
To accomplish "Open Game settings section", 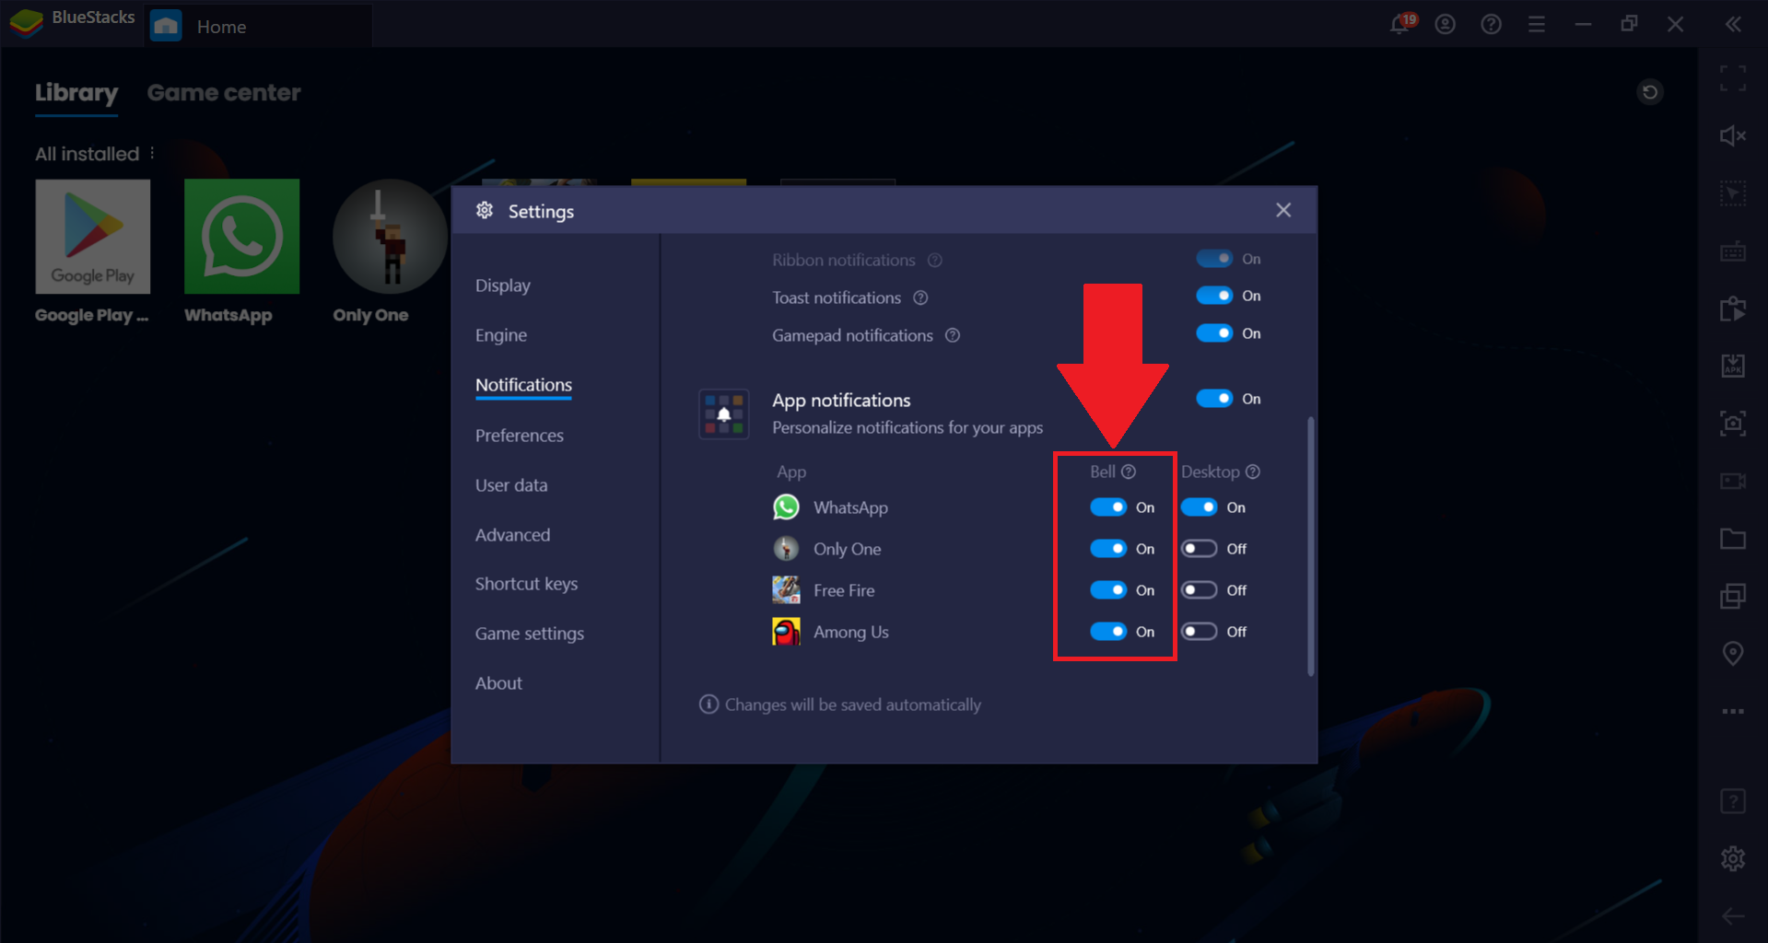I will (x=530, y=634).
